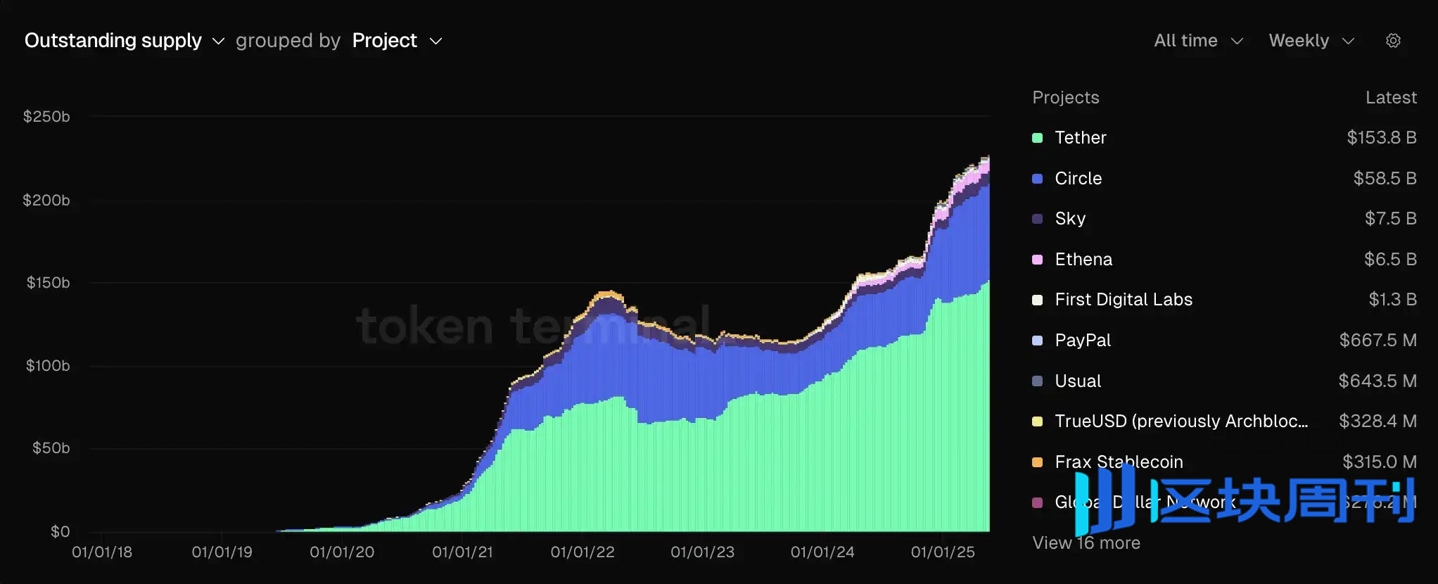Open the Outstanding supply metric dropdown
The image size is (1438, 584).
[124, 41]
